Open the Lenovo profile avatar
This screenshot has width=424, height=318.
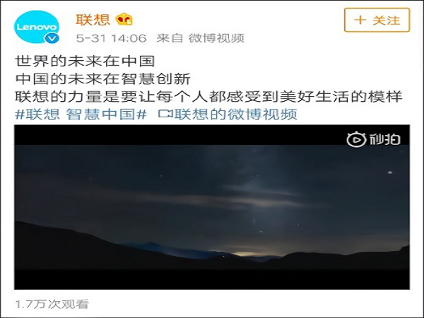tap(37, 27)
